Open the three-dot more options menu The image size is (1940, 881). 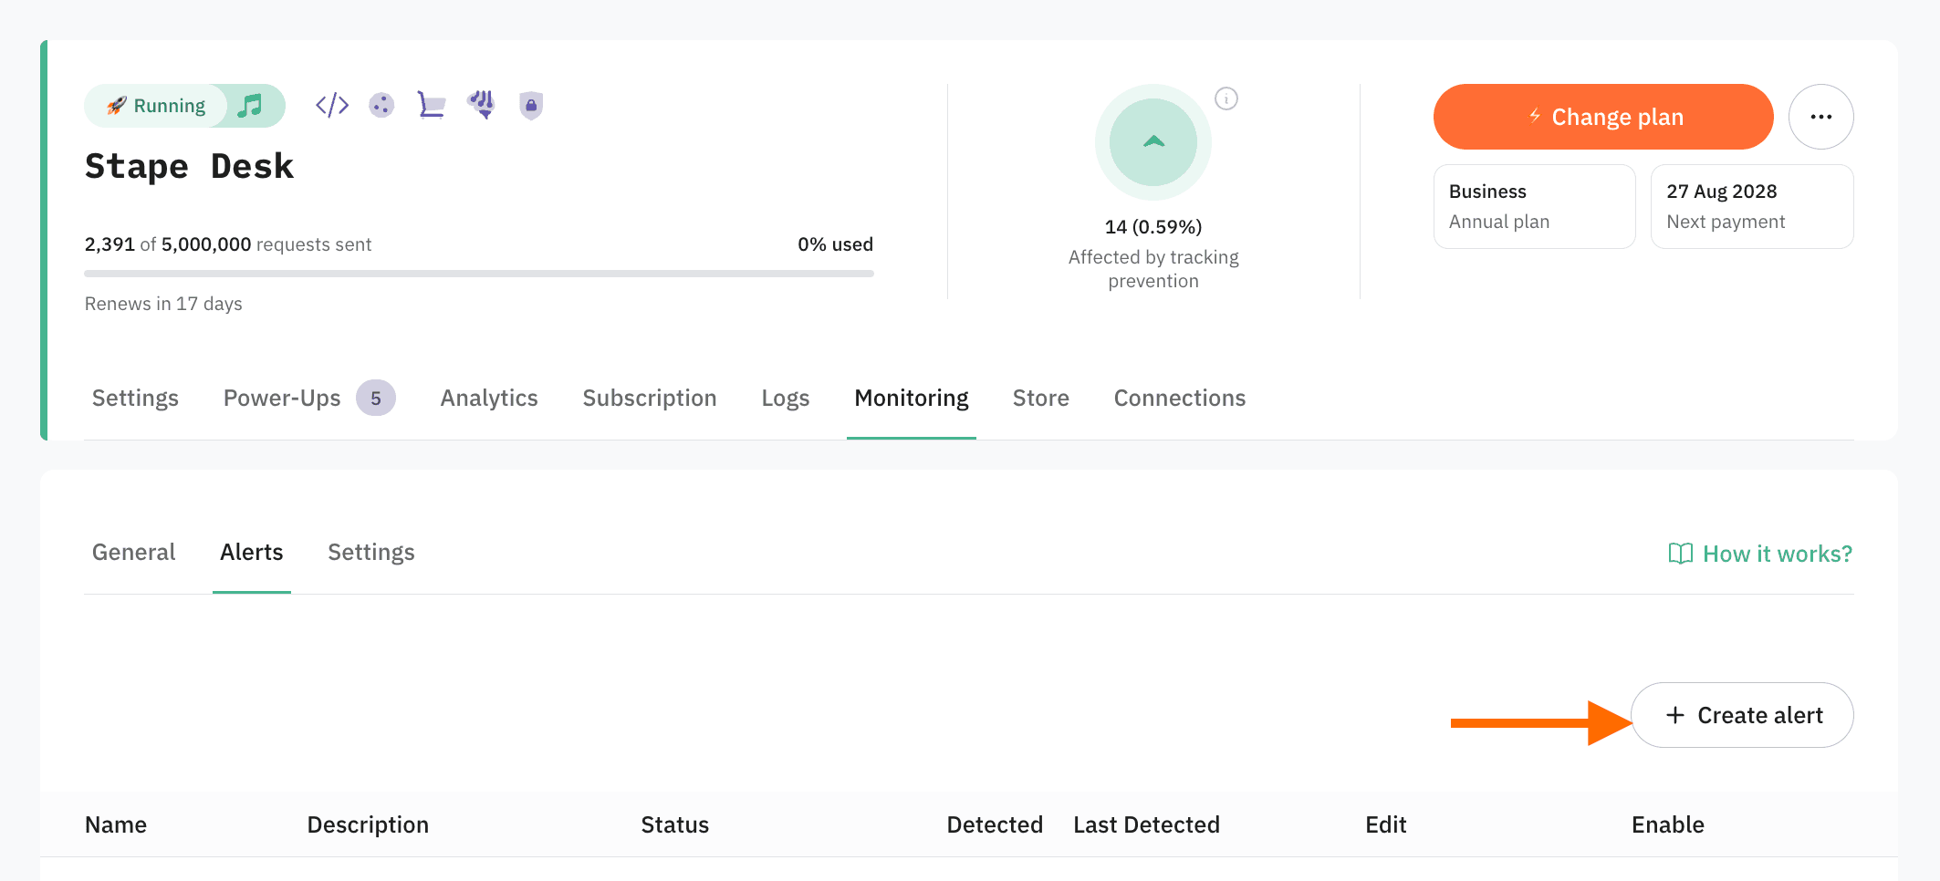pos(1820,117)
